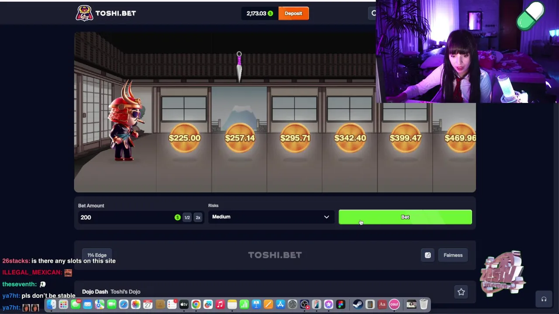
Task: Click the green currency icon in bet field
Action: click(177, 217)
